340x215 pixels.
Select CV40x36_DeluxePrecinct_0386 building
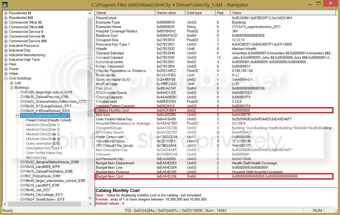point(44,97)
